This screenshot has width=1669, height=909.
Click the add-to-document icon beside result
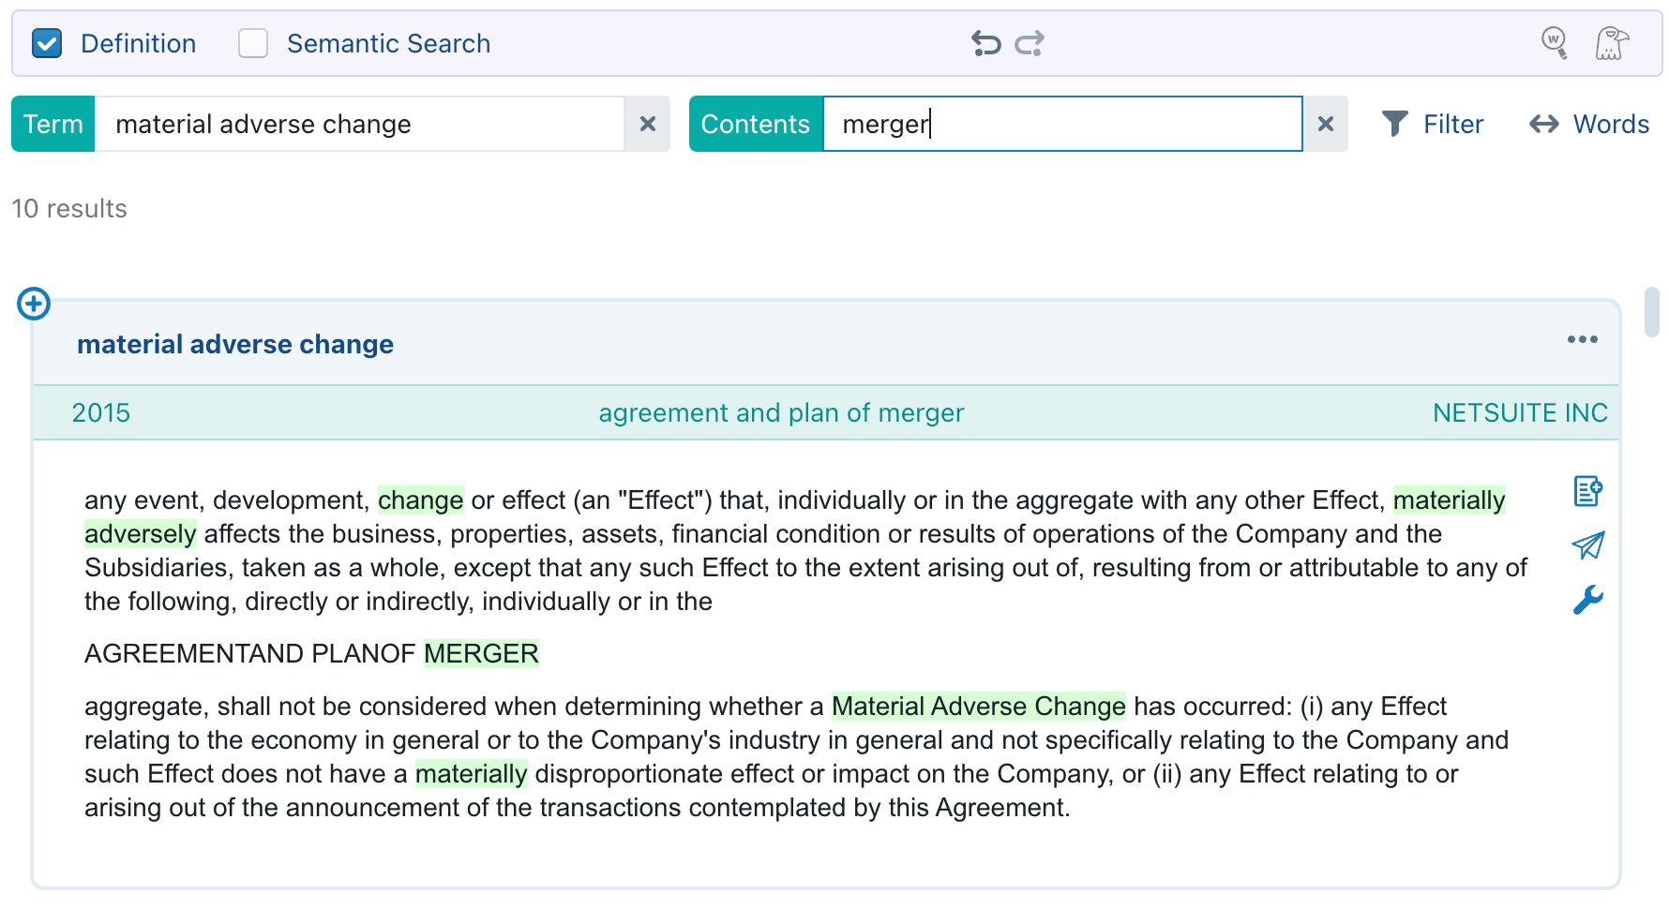click(1587, 490)
